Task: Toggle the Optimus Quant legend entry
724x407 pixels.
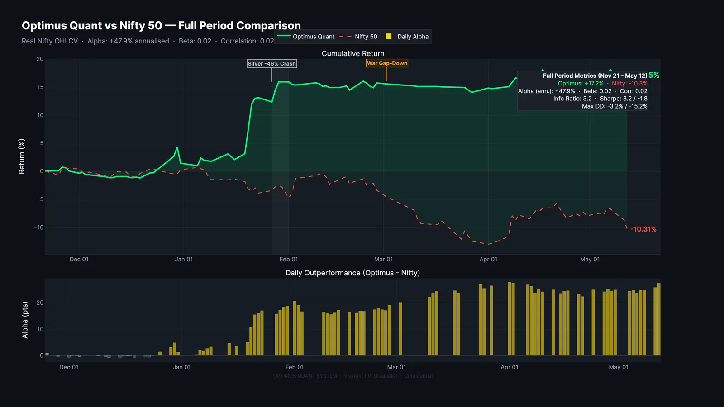Action: [x=306, y=37]
